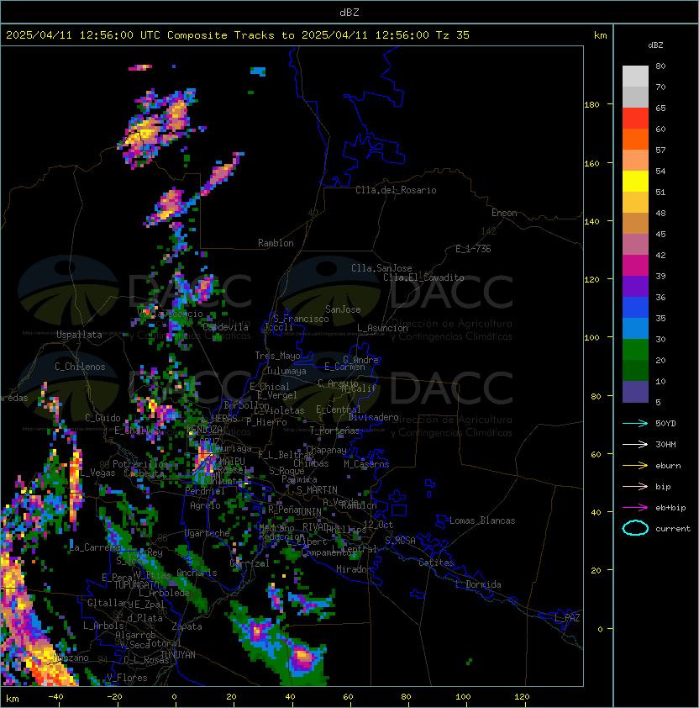The height and width of the screenshot is (708, 699).
Task: Click the 'Ugarteche' map label
Action: coord(208,533)
